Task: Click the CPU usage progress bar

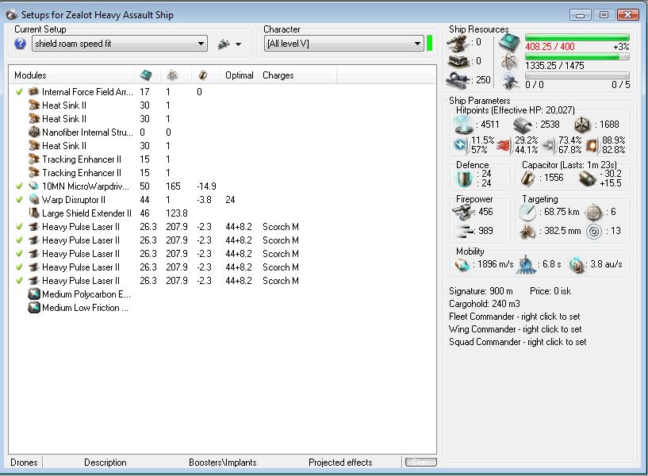Action: coord(577,38)
